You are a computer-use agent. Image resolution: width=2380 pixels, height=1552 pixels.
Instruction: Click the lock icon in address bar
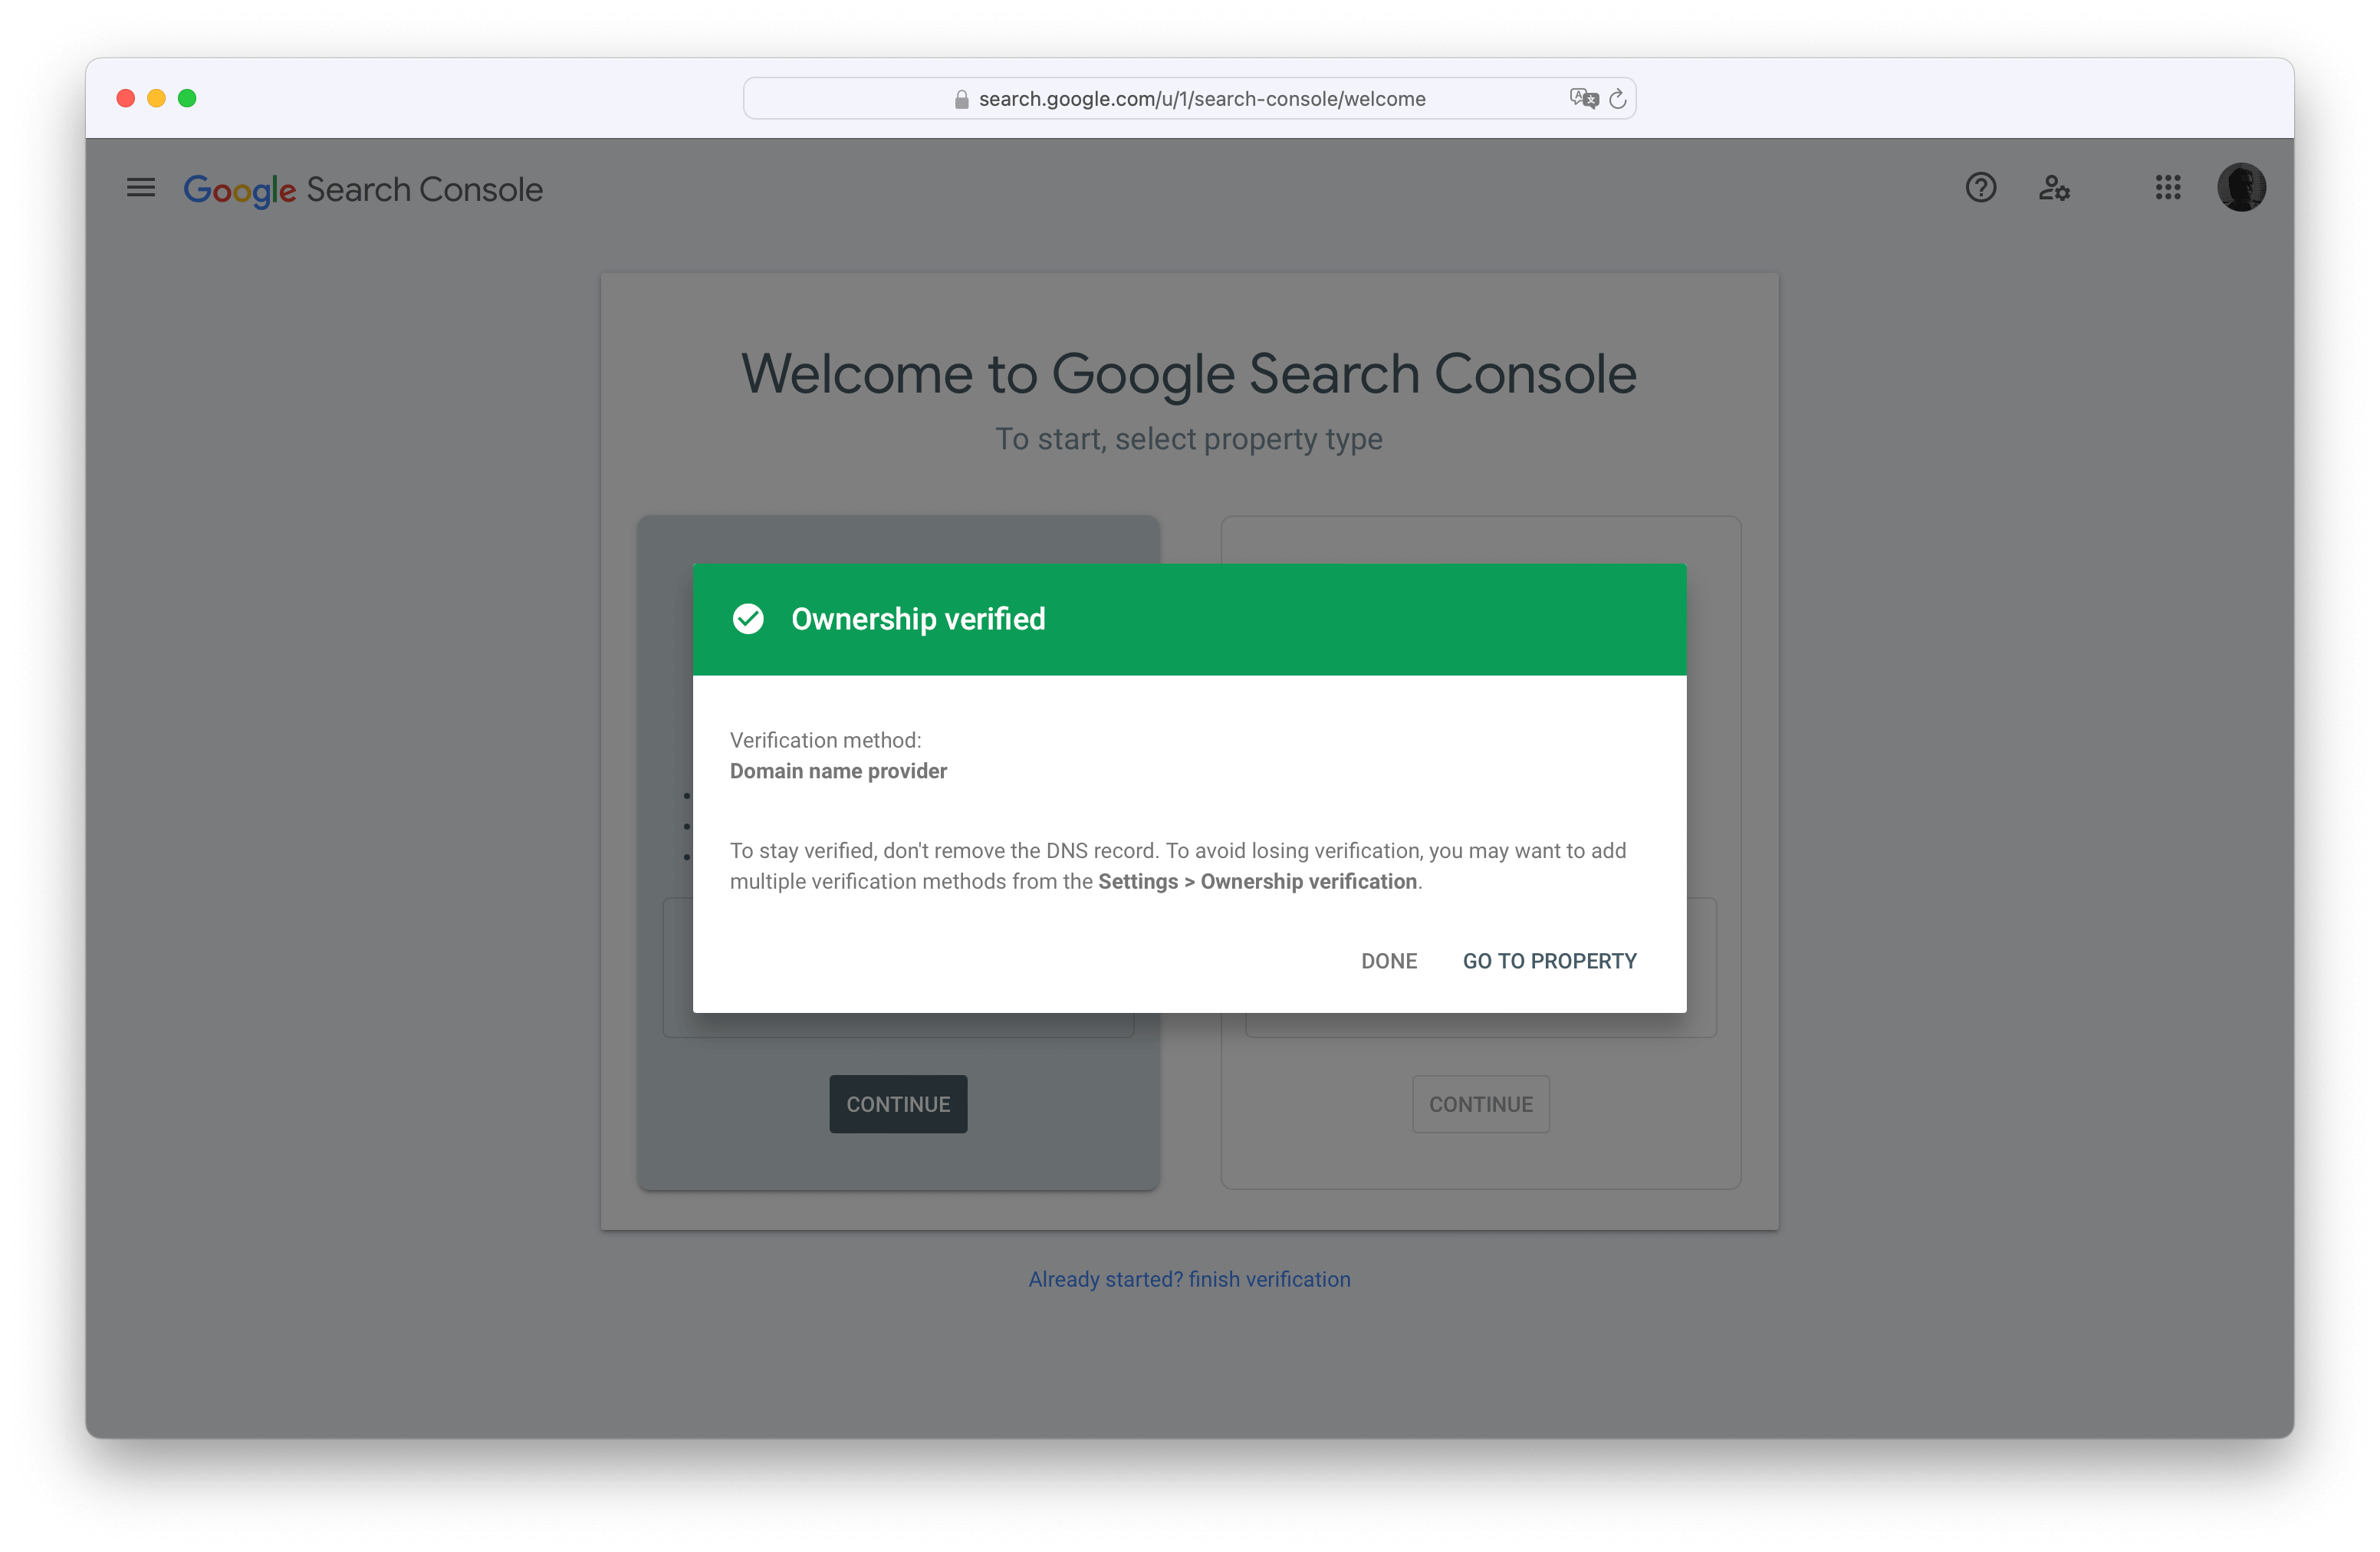coord(961,99)
